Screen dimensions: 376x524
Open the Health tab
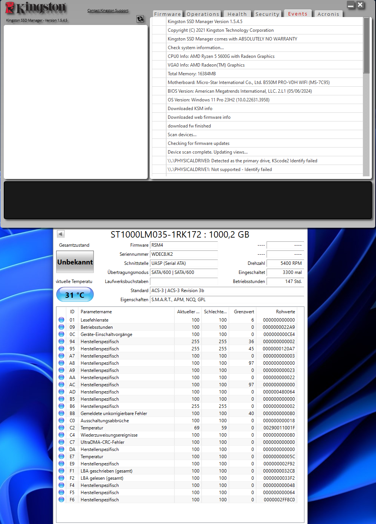coord(237,14)
